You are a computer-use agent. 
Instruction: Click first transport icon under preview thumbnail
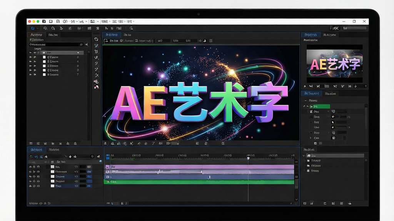click(x=305, y=86)
